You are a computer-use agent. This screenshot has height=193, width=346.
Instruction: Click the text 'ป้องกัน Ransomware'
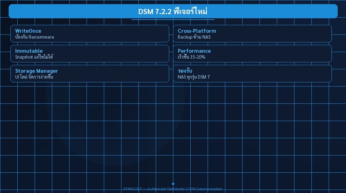pyautogui.click(x=35, y=37)
